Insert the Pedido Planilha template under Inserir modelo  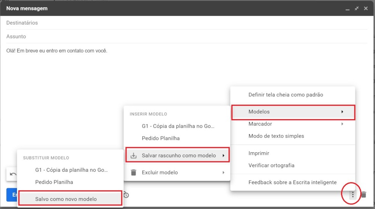pyautogui.click(x=160, y=138)
